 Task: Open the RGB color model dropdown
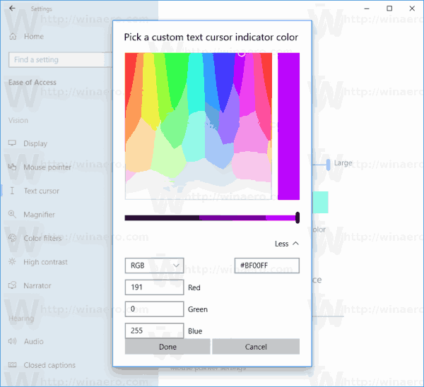(154, 266)
